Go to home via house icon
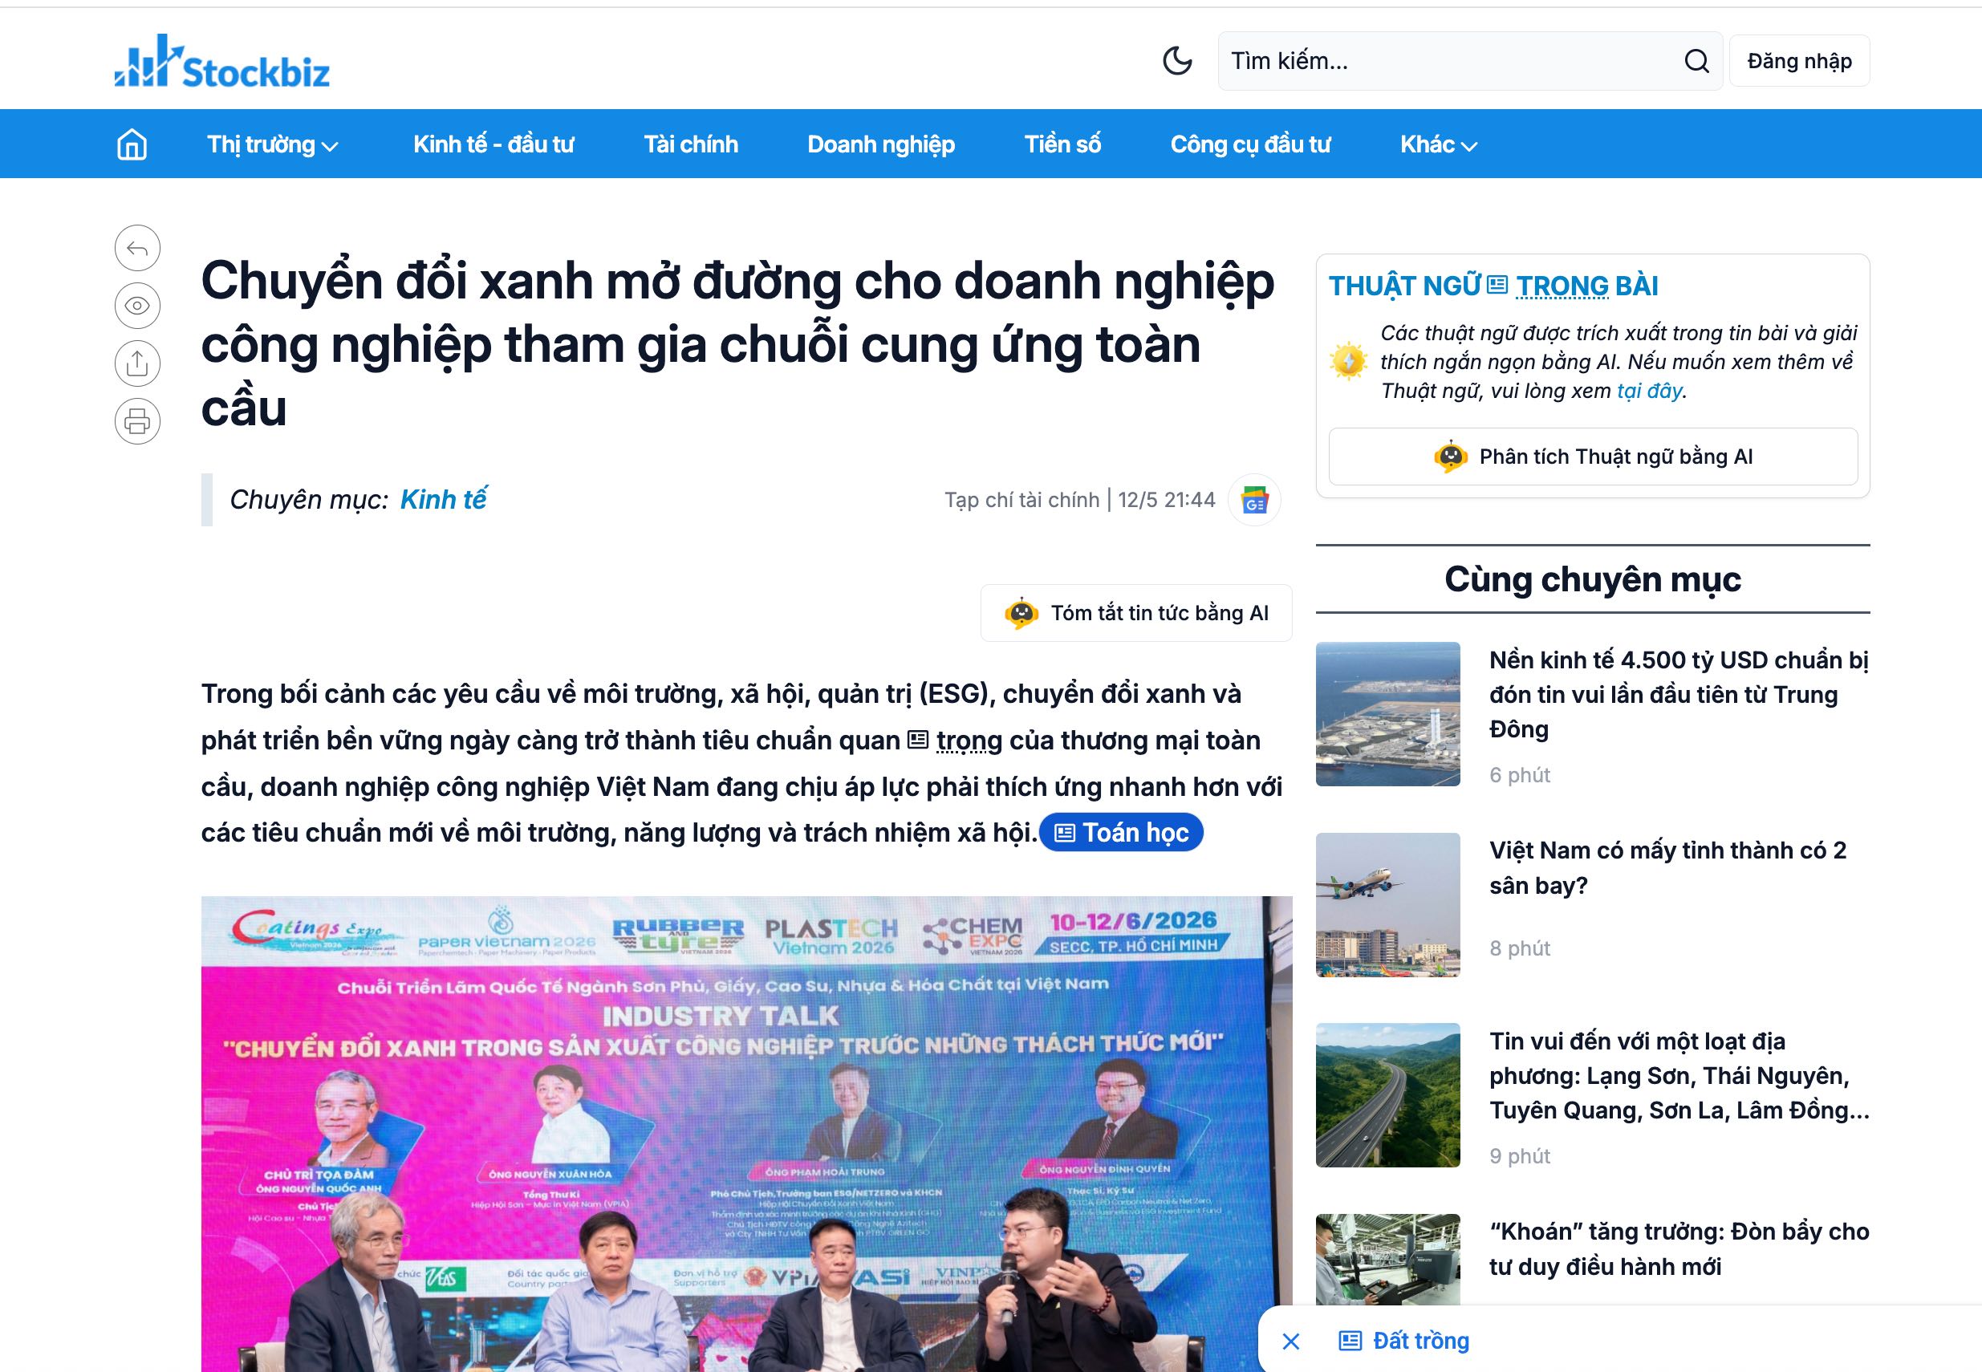The height and width of the screenshot is (1372, 1982). pyautogui.click(x=132, y=144)
